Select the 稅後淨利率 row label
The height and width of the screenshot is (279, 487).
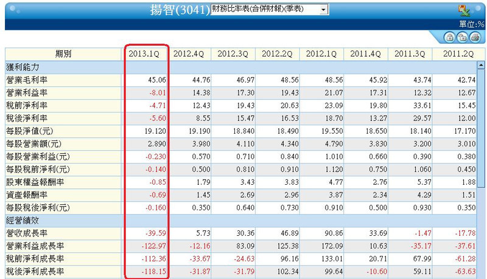click(x=27, y=118)
